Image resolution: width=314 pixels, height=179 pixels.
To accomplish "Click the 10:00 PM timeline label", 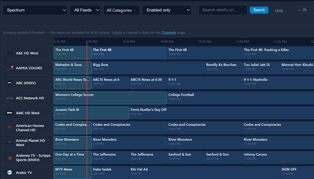I will pyautogui.click(x=167, y=41).
